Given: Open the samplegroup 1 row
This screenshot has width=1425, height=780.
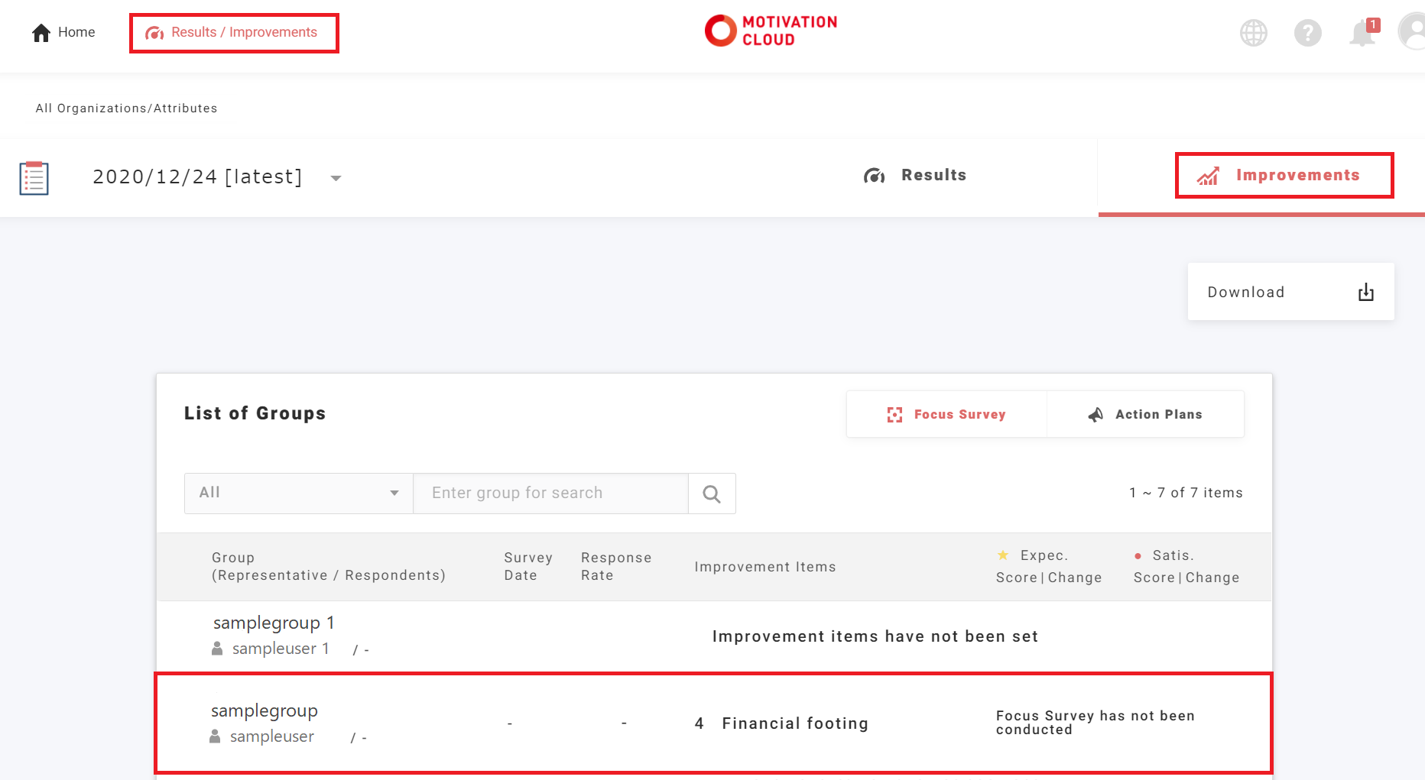Looking at the screenshot, I should (274, 623).
